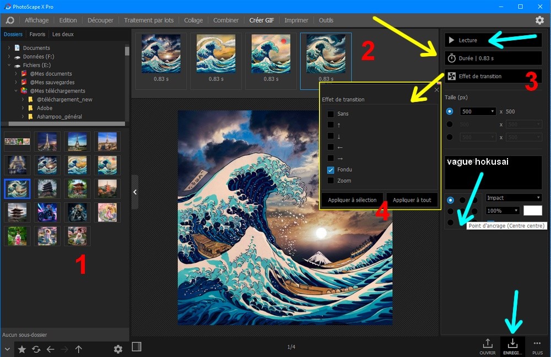Click the Adobe folder icon
Screen dimensions: 551x357
[30, 108]
